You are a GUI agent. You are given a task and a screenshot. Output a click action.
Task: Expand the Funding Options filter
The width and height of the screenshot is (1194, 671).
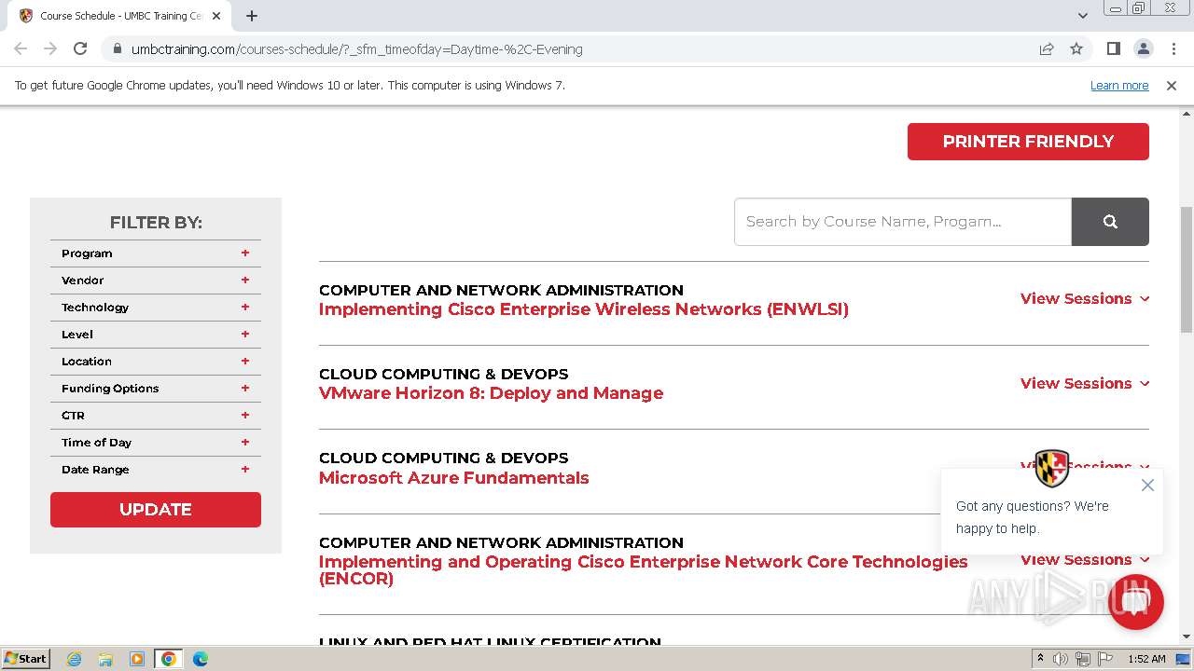click(x=156, y=389)
